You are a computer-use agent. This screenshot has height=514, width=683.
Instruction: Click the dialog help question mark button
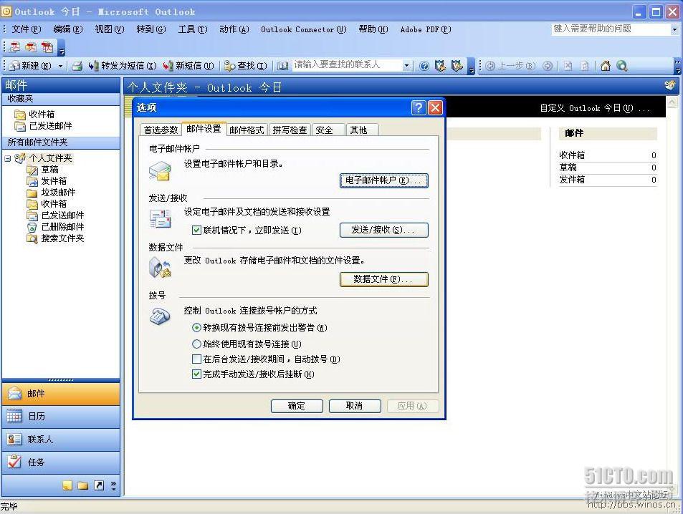point(418,107)
